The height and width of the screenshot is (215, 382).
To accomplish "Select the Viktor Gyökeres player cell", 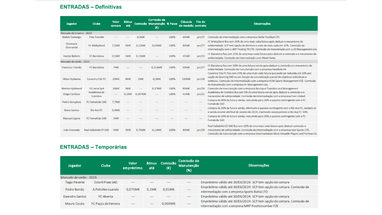I will 72,79.
